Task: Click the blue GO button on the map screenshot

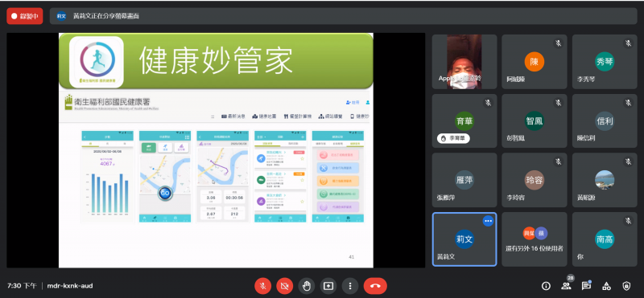Action: tap(165, 193)
